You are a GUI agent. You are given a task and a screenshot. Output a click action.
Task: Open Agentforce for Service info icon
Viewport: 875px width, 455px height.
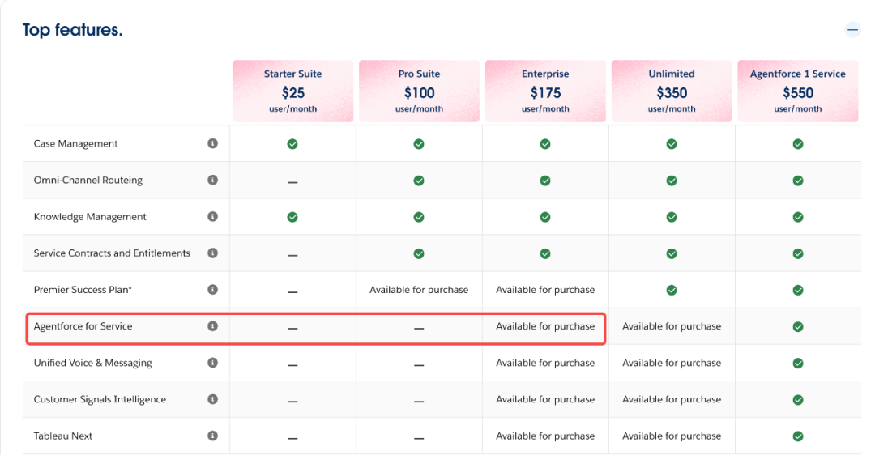tap(212, 326)
